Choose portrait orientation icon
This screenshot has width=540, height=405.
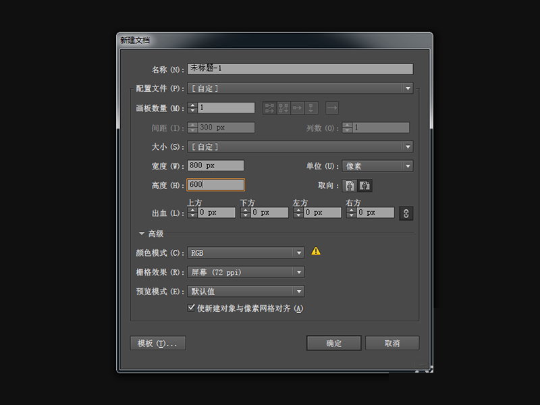point(350,186)
